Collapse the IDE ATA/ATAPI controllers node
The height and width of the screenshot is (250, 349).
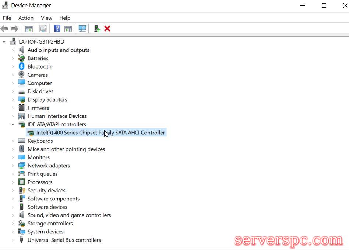pyautogui.click(x=13, y=124)
